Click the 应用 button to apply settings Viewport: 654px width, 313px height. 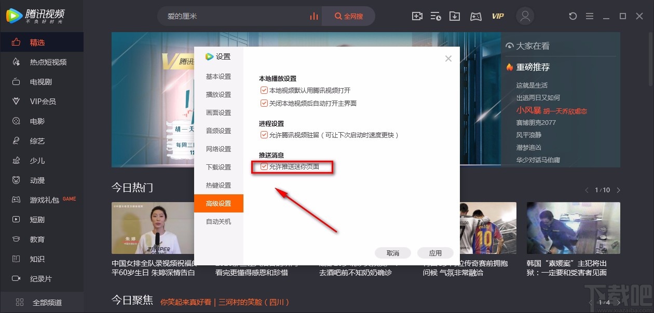click(435, 253)
